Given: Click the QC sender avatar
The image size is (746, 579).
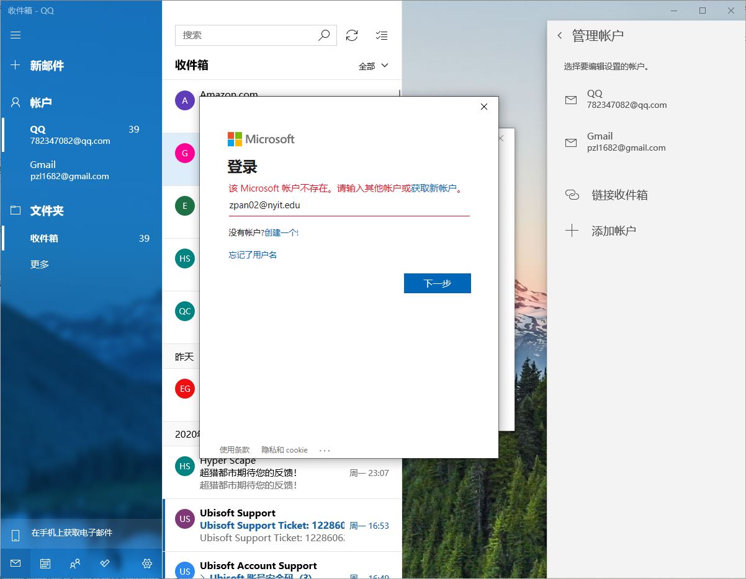Looking at the screenshot, I should (185, 311).
